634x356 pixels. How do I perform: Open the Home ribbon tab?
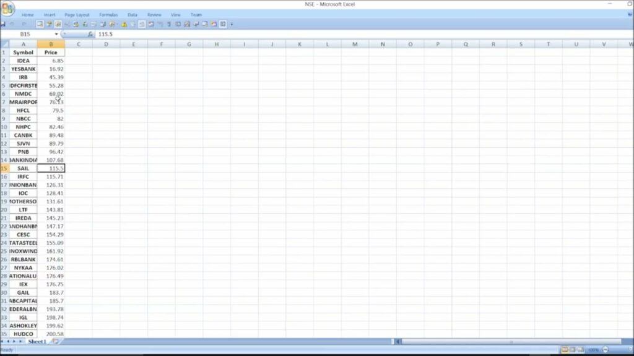click(x=27, y=15)
